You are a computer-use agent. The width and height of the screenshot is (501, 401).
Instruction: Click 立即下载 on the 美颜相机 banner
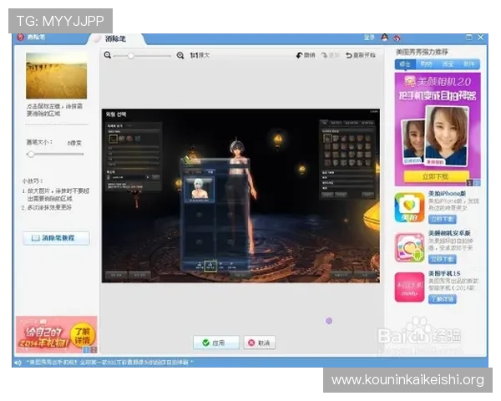pyautogui.click(x=433, y=176)
